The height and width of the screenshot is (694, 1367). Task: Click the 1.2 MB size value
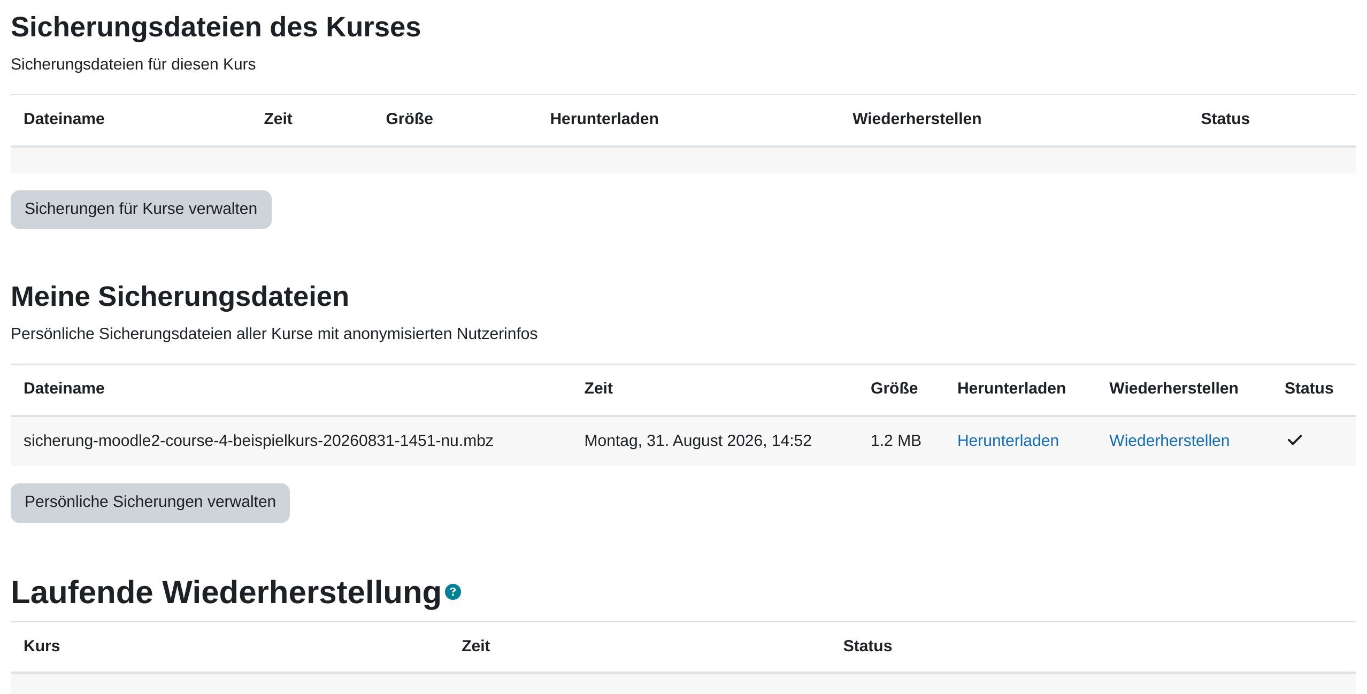tap(896, 440)
